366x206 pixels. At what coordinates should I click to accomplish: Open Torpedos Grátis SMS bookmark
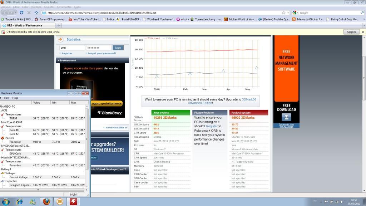(17, 19)
